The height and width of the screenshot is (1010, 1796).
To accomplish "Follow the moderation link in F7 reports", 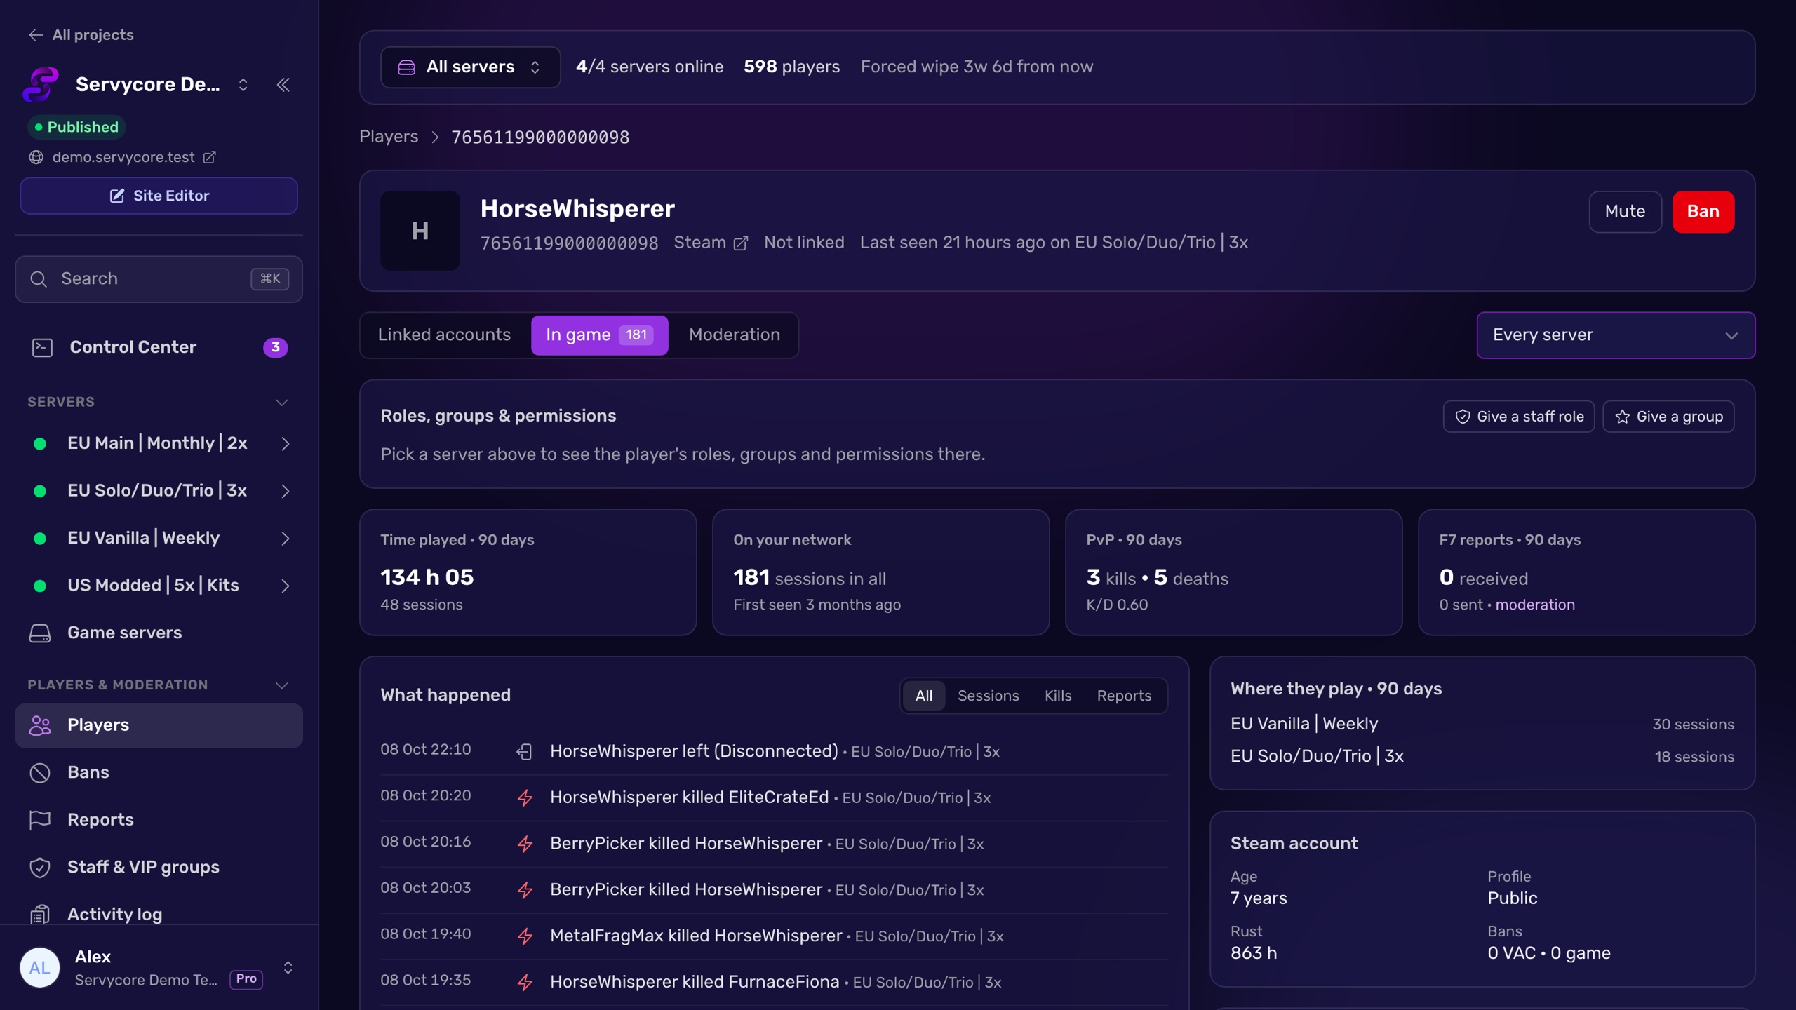I will tap(1534, 605).
